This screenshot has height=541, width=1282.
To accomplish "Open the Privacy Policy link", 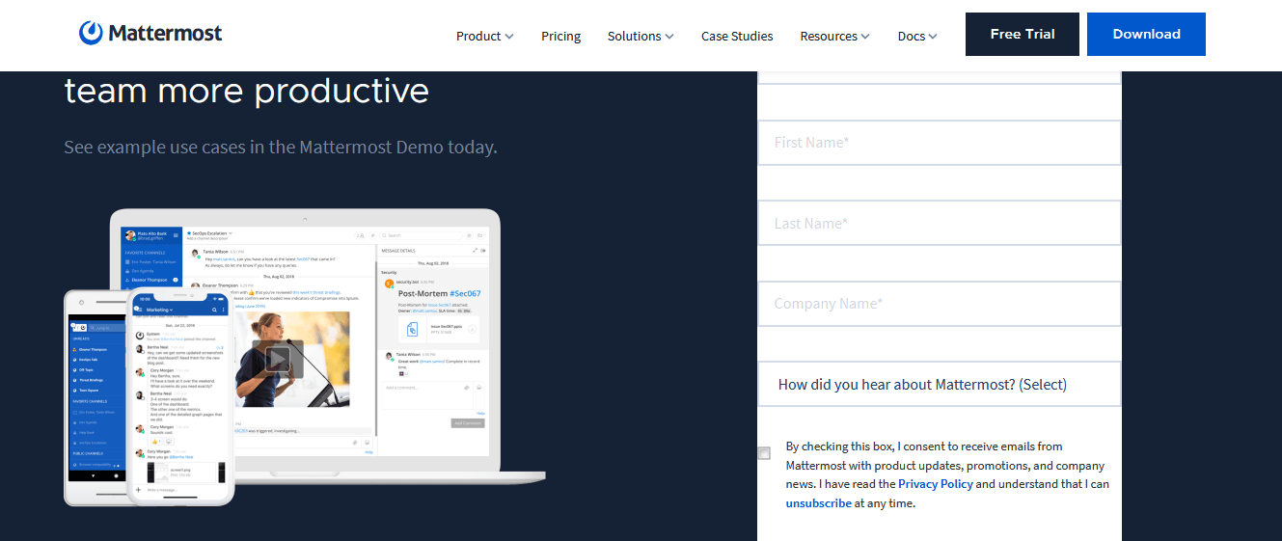I will (935, 484).
